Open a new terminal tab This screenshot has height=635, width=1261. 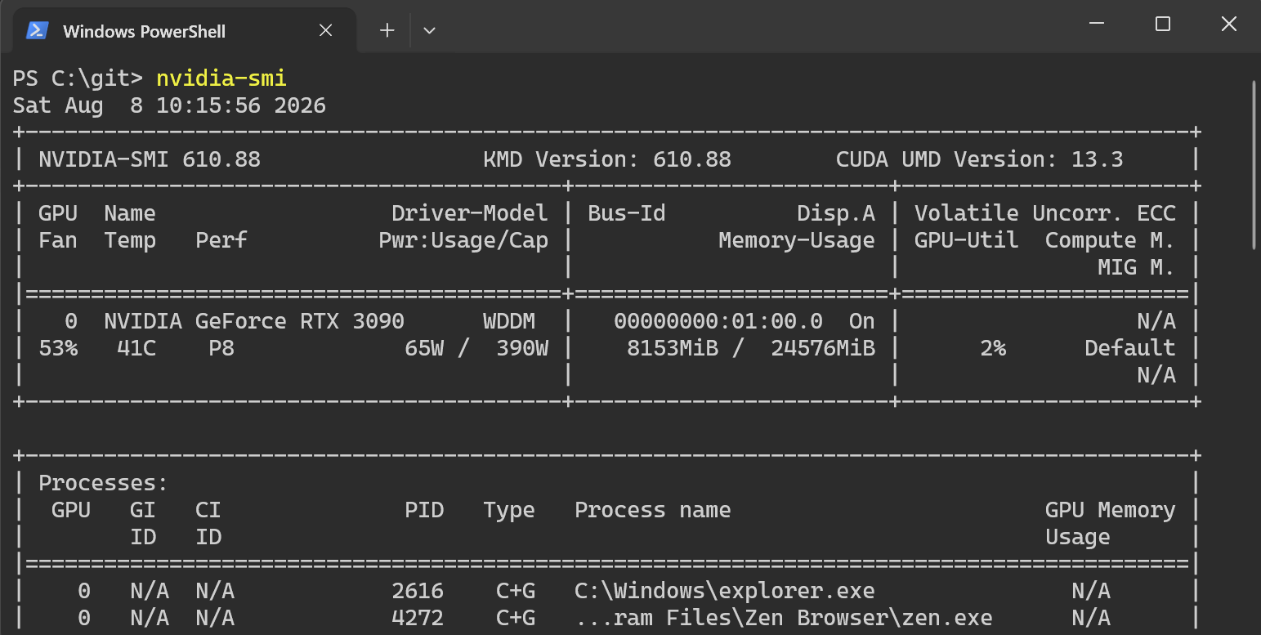point(387,30)
